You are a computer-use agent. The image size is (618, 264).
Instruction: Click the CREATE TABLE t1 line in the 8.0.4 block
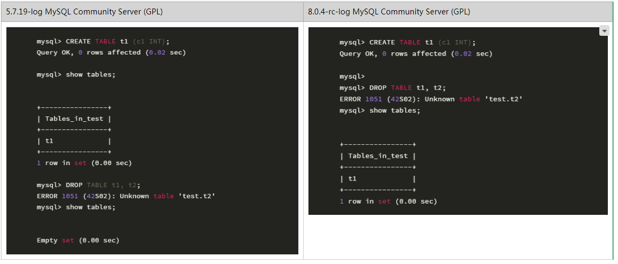[x=408, y=43]
